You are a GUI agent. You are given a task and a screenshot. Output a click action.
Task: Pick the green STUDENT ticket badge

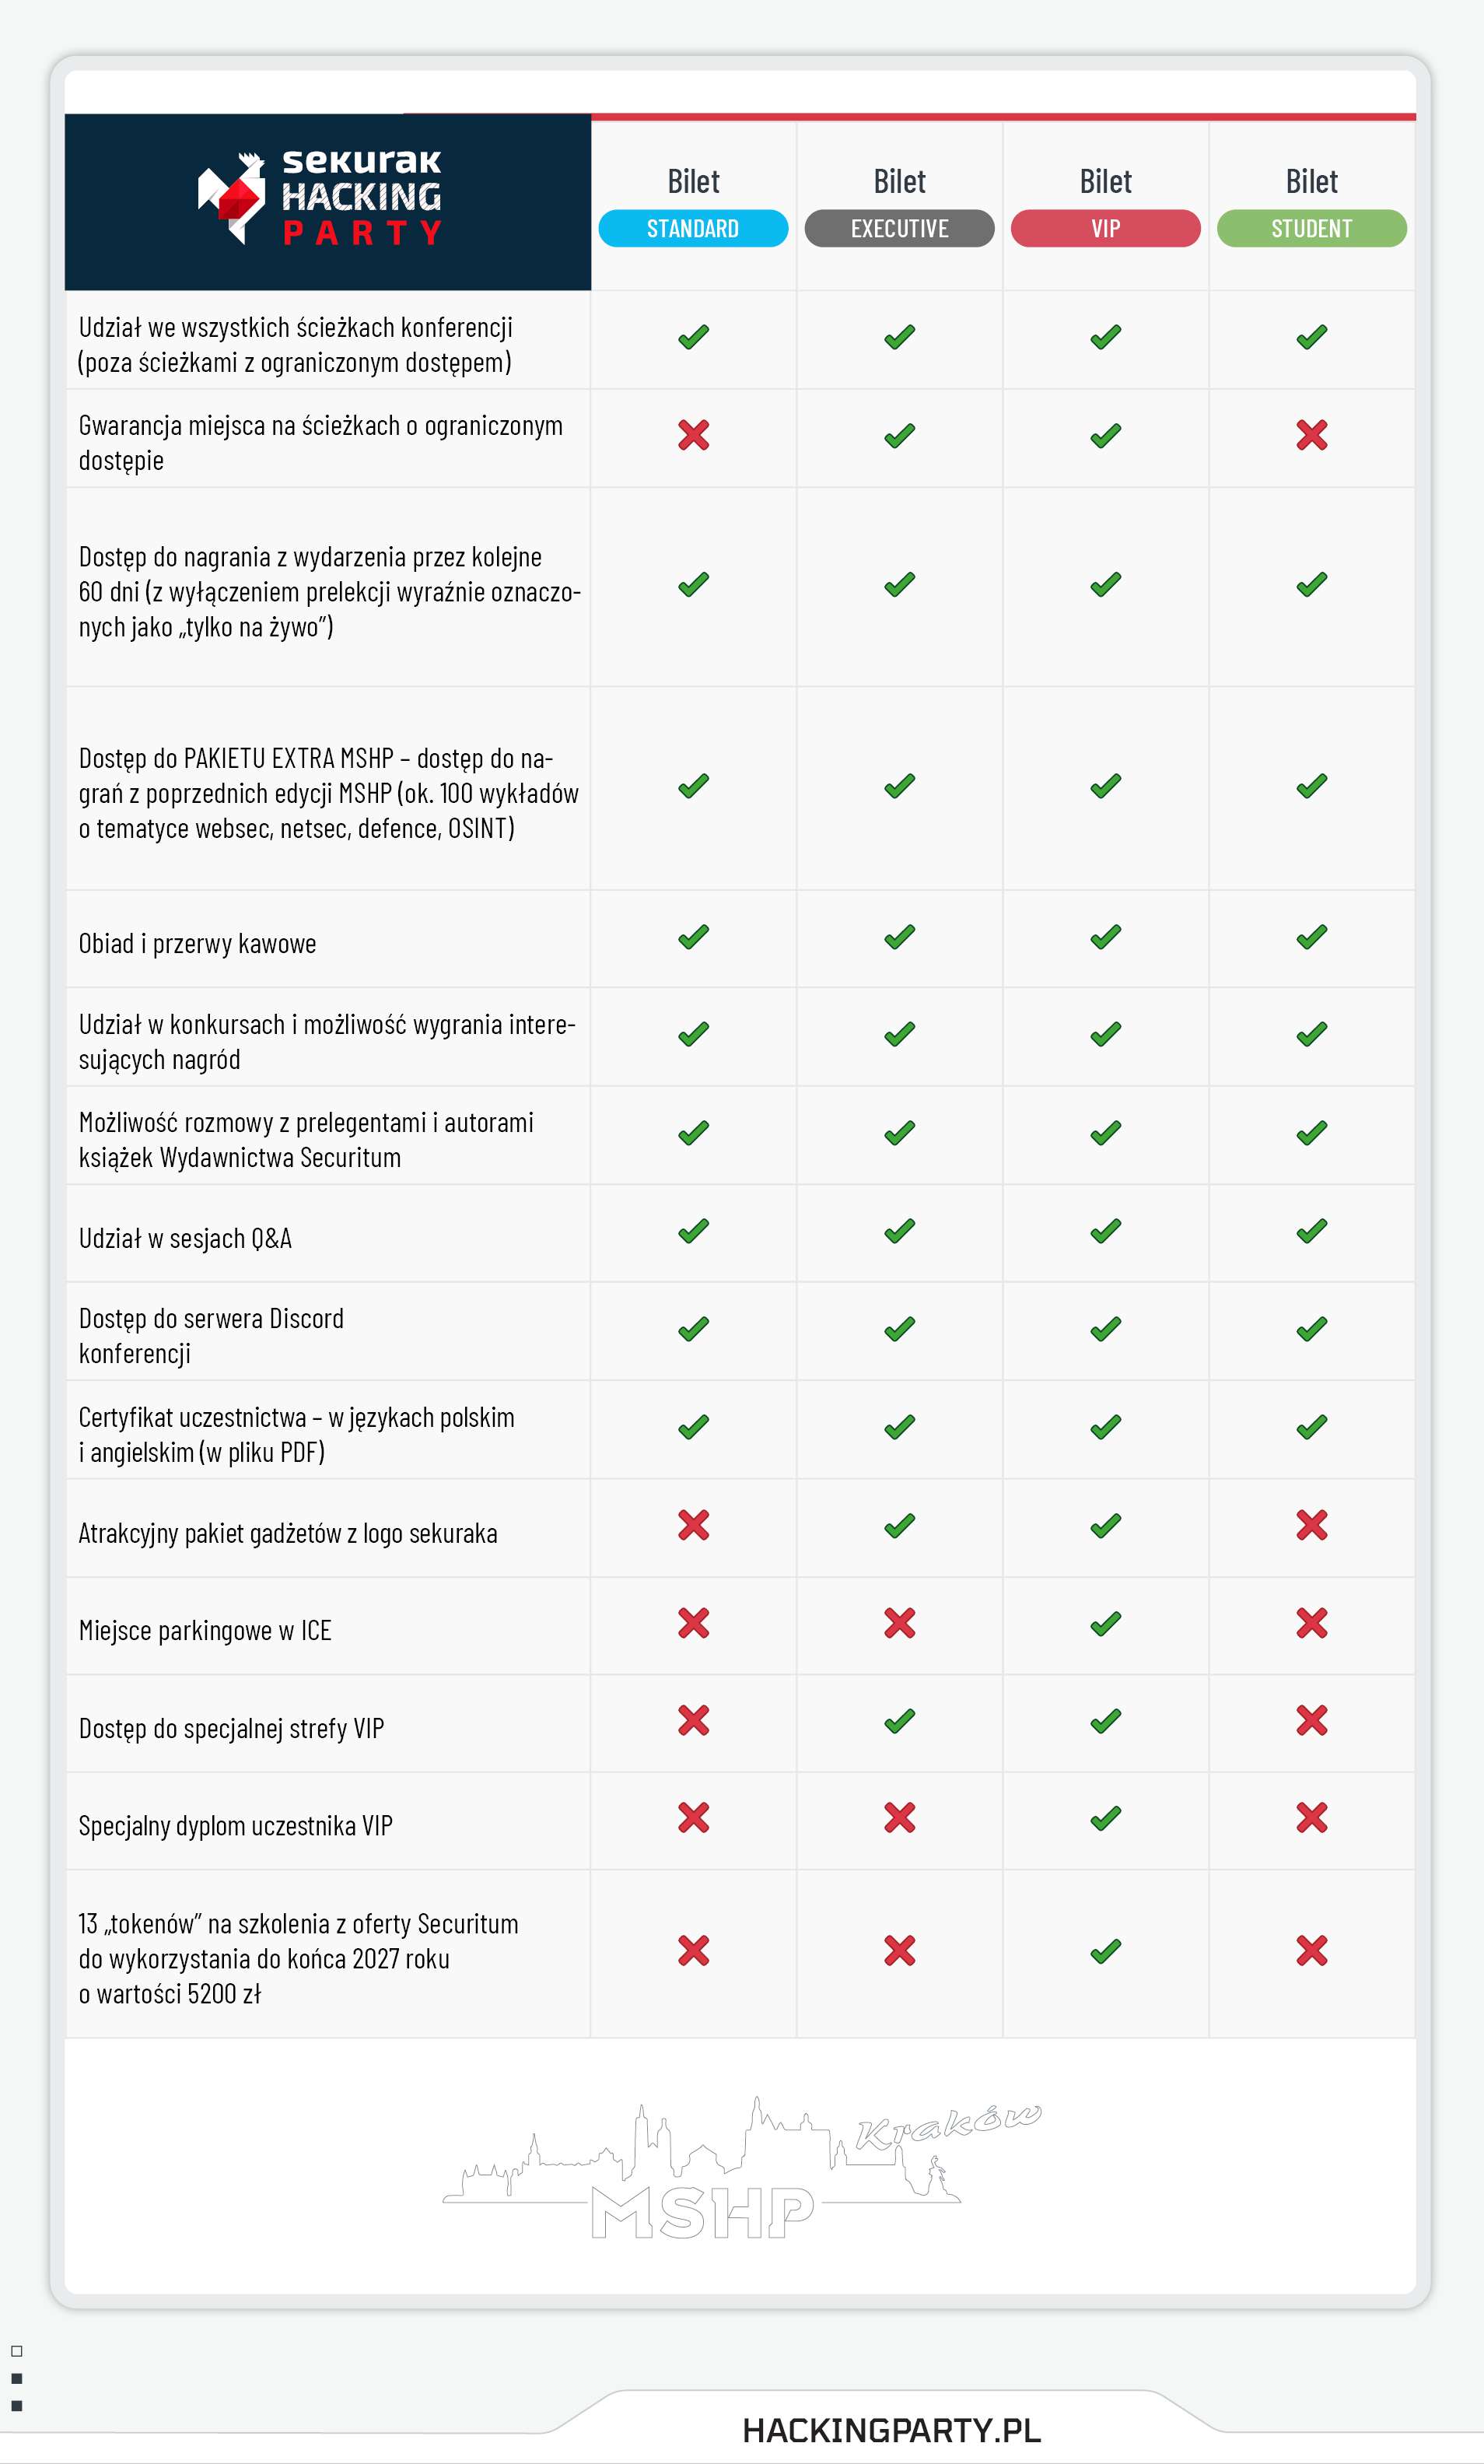(x=1311, y=228)
